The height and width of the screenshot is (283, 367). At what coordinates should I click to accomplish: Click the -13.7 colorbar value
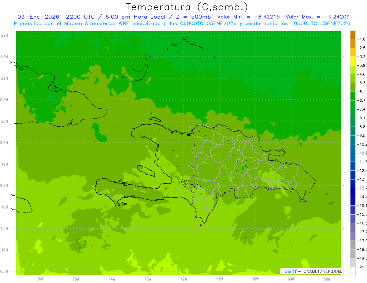click(362, 188)
